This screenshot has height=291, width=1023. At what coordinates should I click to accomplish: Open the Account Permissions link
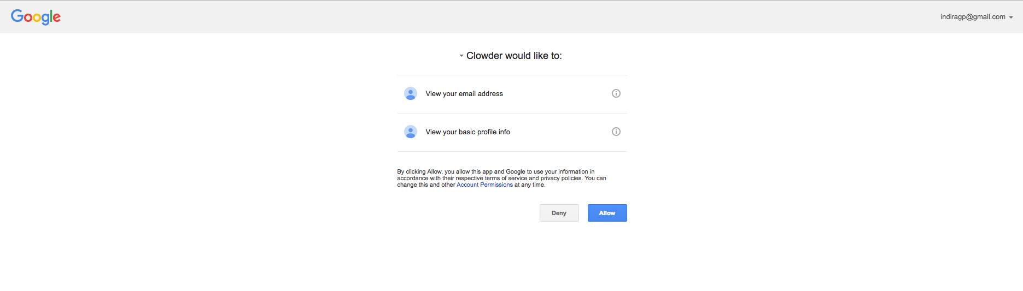click(484, 185)
